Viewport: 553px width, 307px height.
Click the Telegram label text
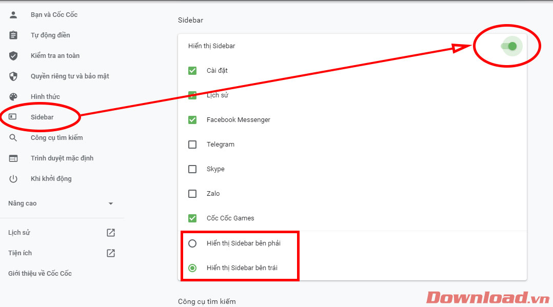[221, 144]
